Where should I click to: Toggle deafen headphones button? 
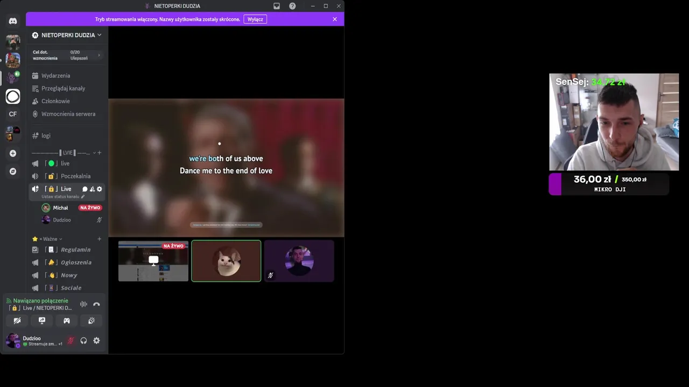[83, 341]
